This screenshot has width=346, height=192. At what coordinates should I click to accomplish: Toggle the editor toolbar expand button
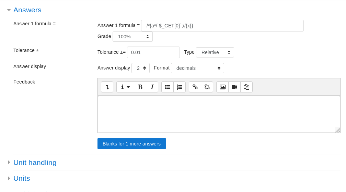pos(107,87)
